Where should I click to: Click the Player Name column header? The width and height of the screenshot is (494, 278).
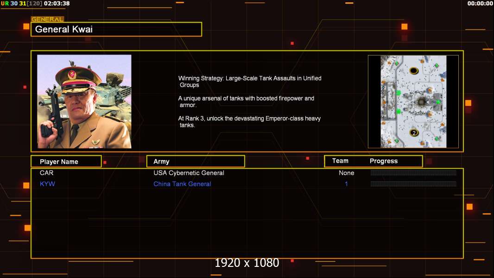pyautogui.click(x=66, y=162)
